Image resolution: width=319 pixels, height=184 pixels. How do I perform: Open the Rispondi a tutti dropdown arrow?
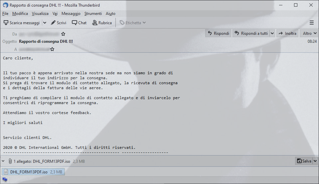(x=272, y=33)
